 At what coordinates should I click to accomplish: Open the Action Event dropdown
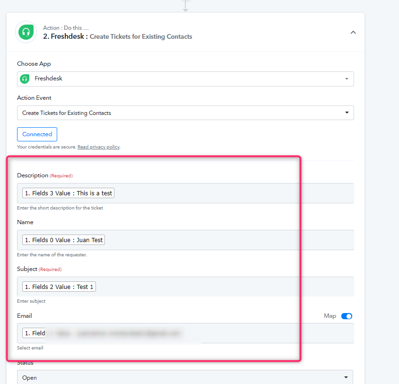(185, 113)
